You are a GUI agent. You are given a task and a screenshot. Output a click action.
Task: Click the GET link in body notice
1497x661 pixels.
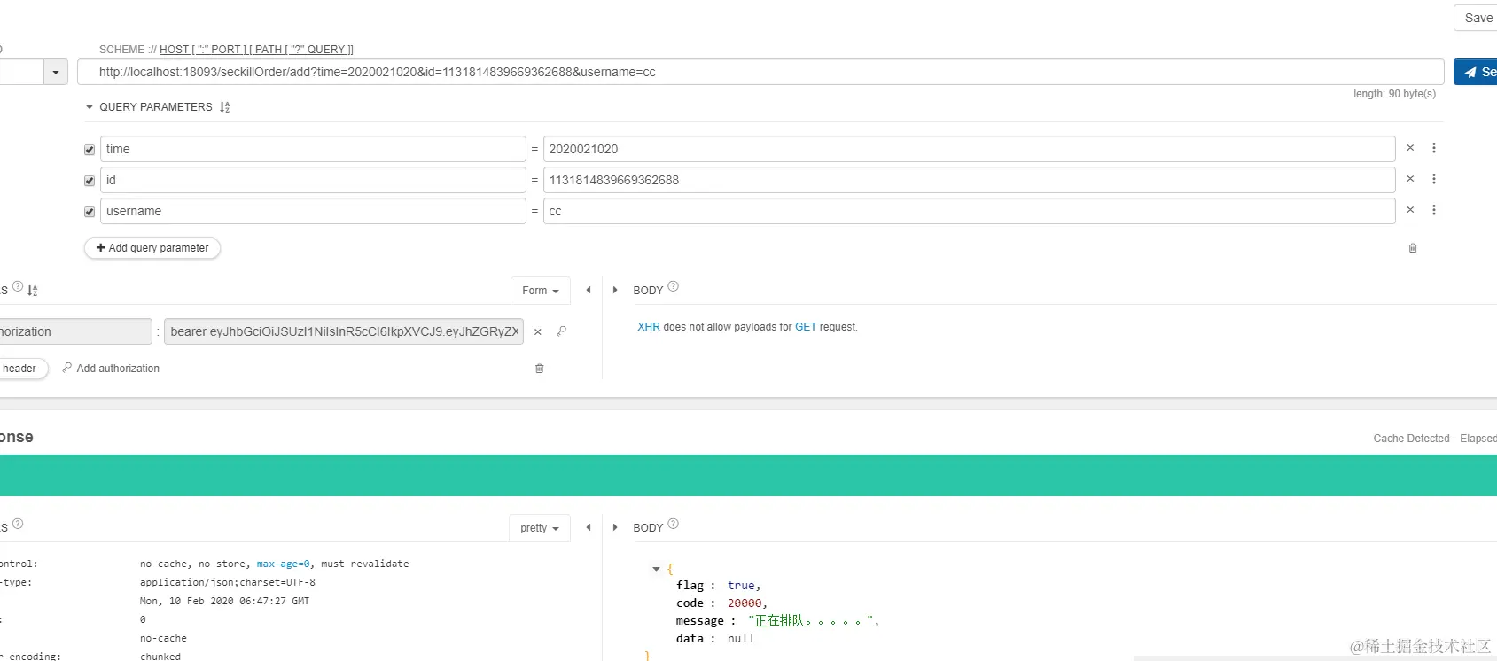click(x=806, y=327)
